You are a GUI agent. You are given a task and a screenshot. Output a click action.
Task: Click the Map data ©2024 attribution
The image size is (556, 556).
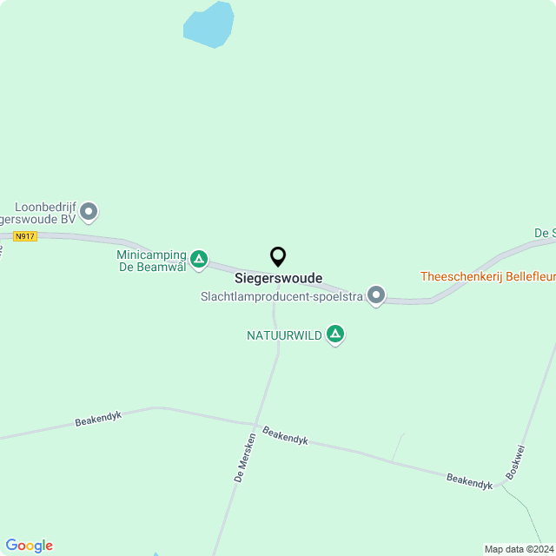(x=520, y=549)
